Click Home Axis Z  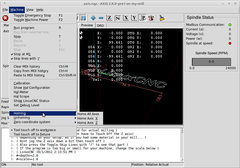coord(90,123)
